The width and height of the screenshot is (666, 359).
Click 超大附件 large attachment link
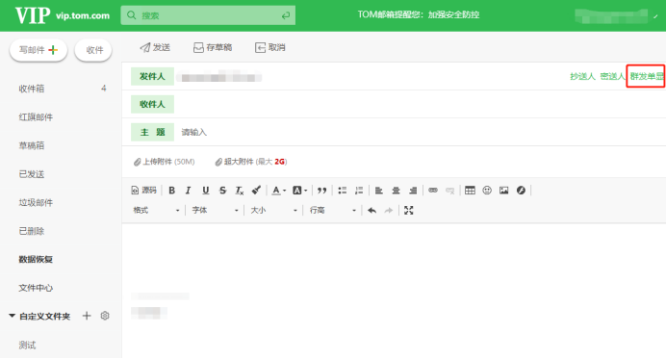pyautogui.click(x=250, y=162)
